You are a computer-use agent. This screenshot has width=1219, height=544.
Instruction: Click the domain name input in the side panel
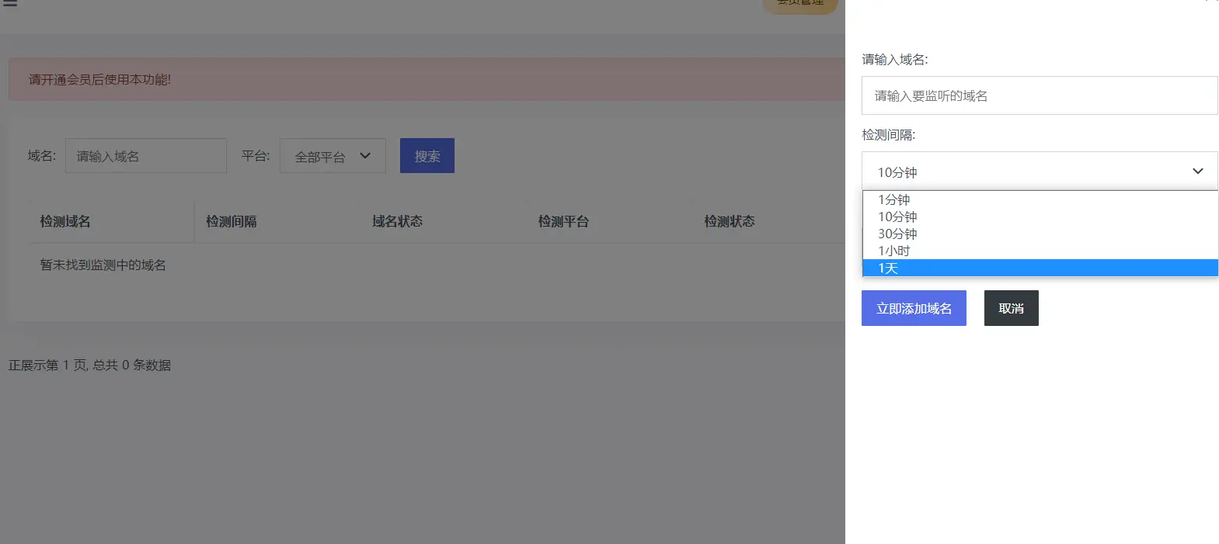click(x=1040, y=95)
